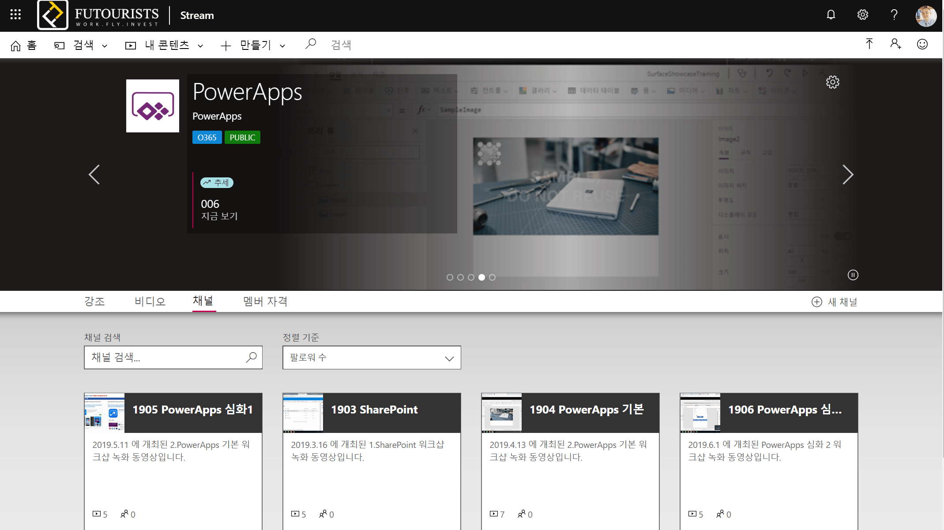The height and width of the screenshot is (530, 944).
Task: Switch to the 멤버 자격 tab
Action: click(x=265, y=301)
